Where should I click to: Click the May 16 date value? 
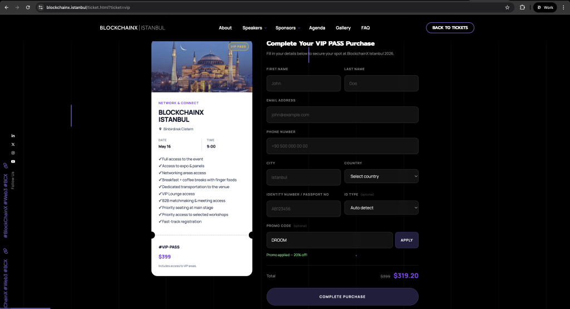click(164, 146)
